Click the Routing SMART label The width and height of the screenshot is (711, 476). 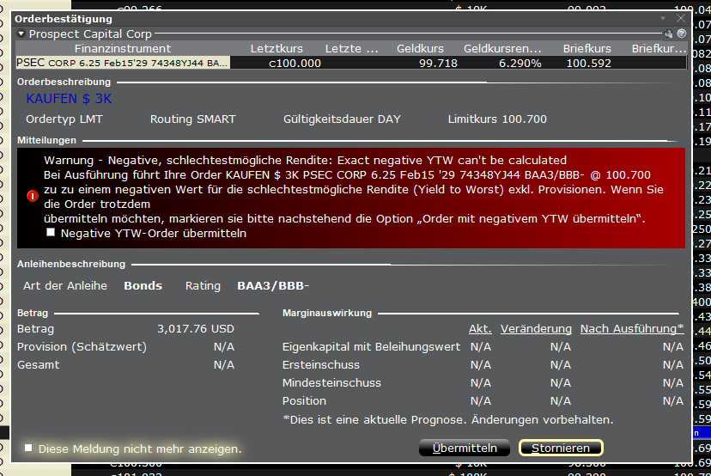192,119
